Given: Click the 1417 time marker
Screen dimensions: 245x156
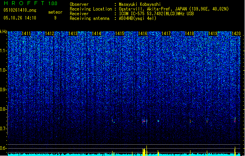Looking at the screenshot, I should [x=166, y=34].
